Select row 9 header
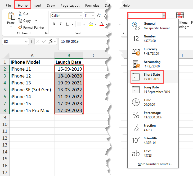The height and width of the screenshot is (176, 193). tap(5, 117)
